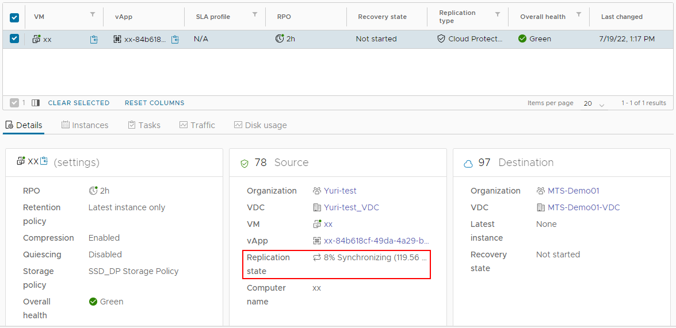676x328 pixels.
Task: Click the green Overall health check icon in row
Action: 522,38
